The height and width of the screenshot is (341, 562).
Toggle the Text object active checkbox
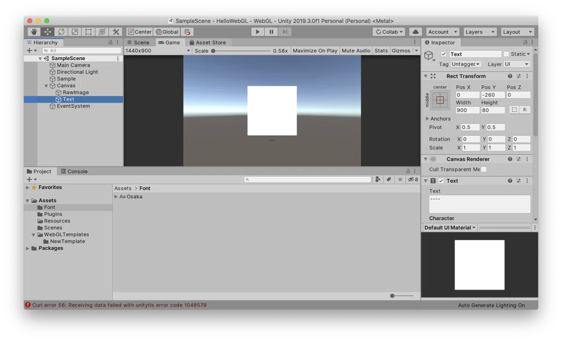click(x=444, y=54)
